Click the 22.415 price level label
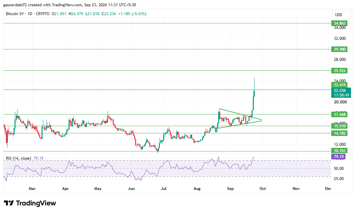Screen dimensions: 356x213 pos(340,85)
